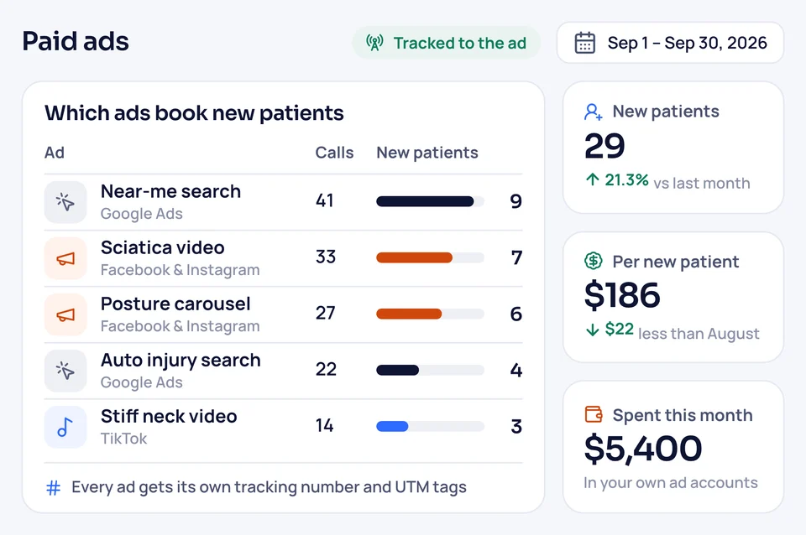Image resolution: width=806 pixels, height=535 pixels.
Task: Click the 29 new patients total
Action: [604, 147]
